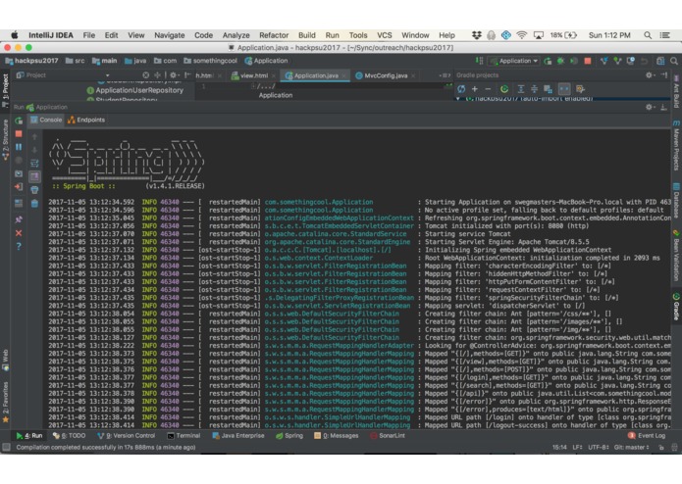Open Project panel gear menu
The image size is (682, 484).
click(173, 75)
